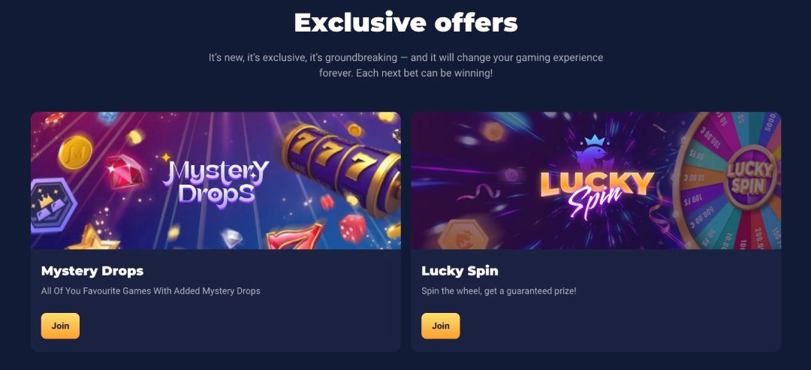Click the Mystery Drops description text
Screen dimensions: 811x370
pos(150,291)
